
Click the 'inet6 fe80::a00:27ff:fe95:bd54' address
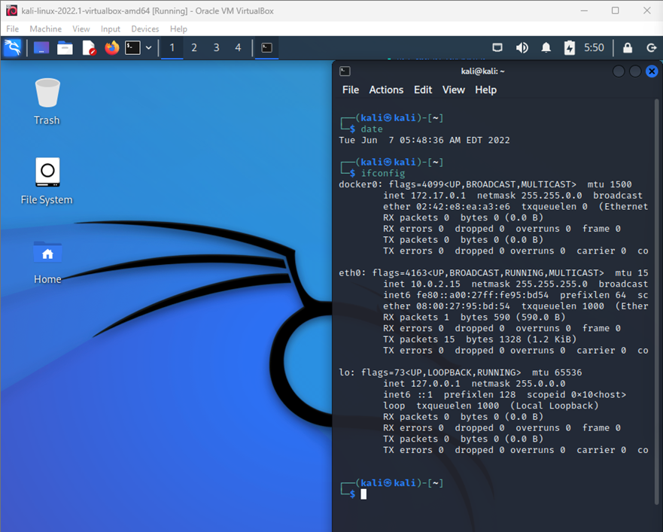[x=466, y=295]
